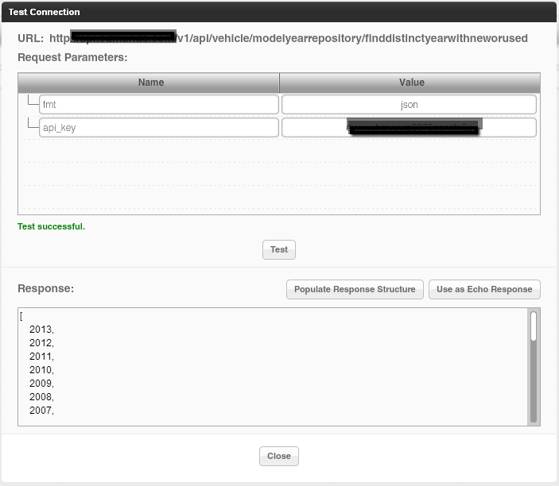Click the Name column header
The image size is (559, 486).
click(150, 83)
